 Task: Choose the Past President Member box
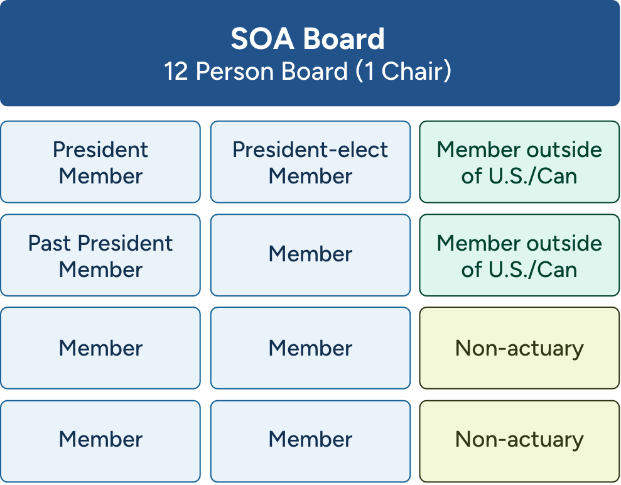[x=100, y=255]
